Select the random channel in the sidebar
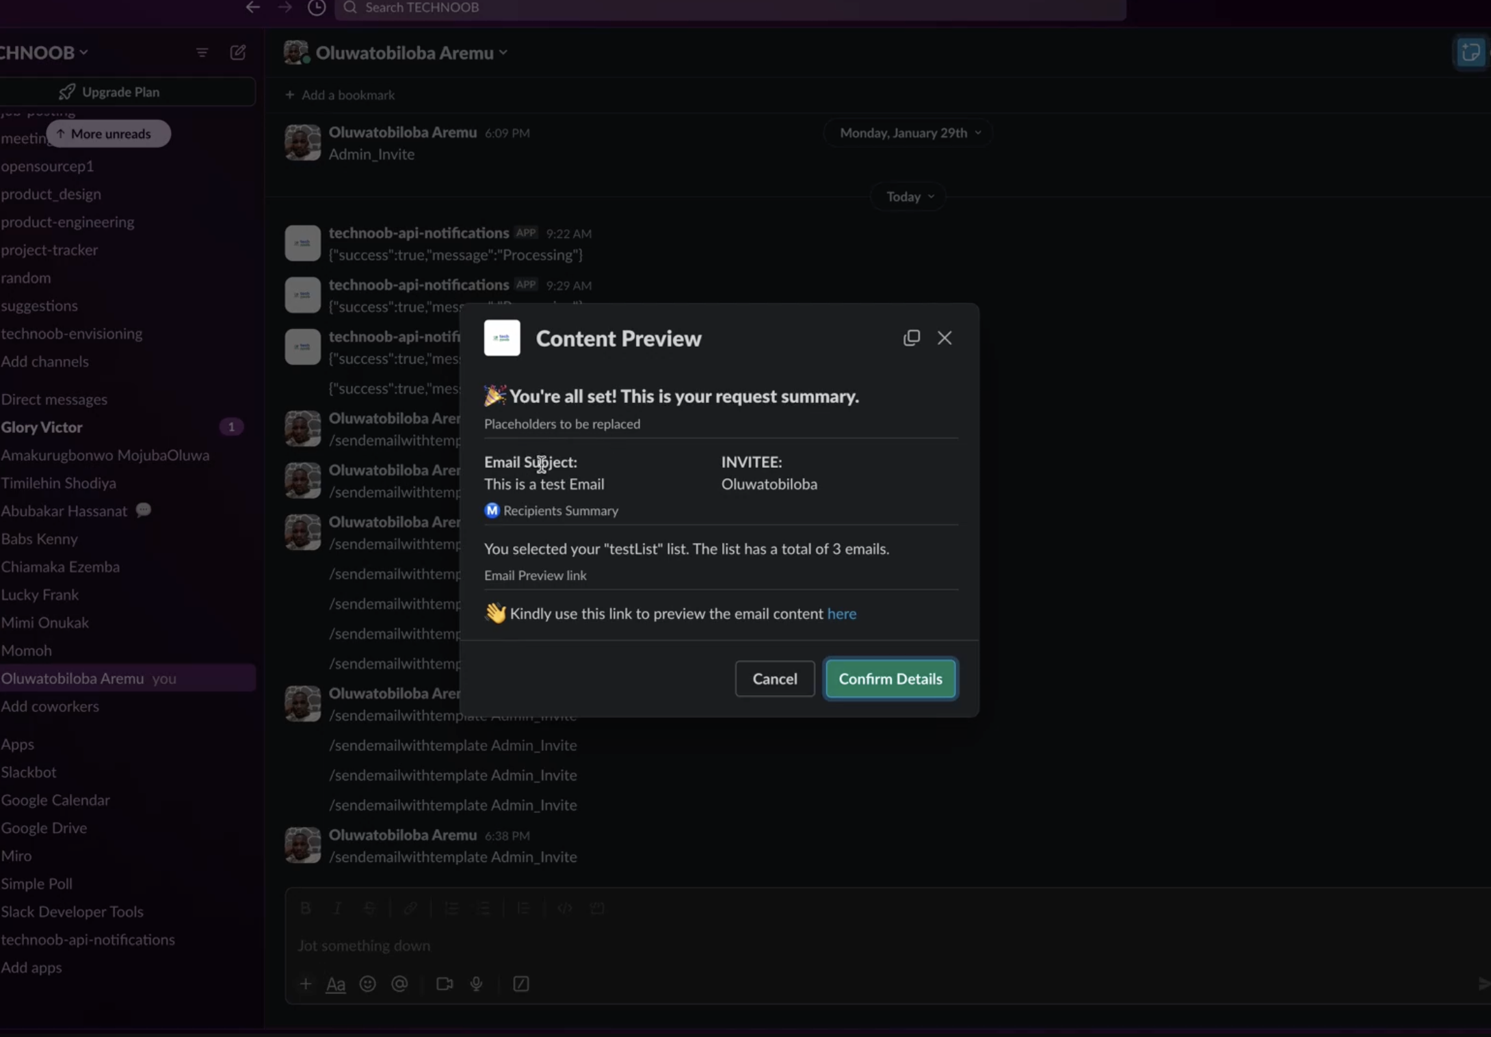The width and height of the screenshot is (1491, 1037). pos(26,277)
